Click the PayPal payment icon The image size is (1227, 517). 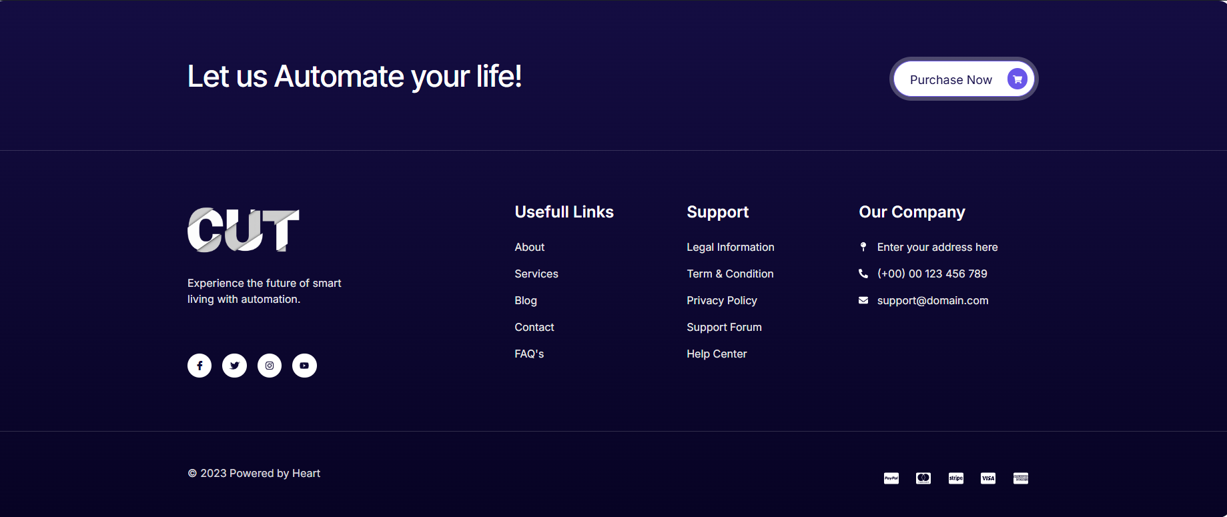[891, 478]
